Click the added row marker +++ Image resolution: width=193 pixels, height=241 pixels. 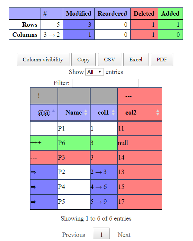pyautogui.click(x=36, y=143)
